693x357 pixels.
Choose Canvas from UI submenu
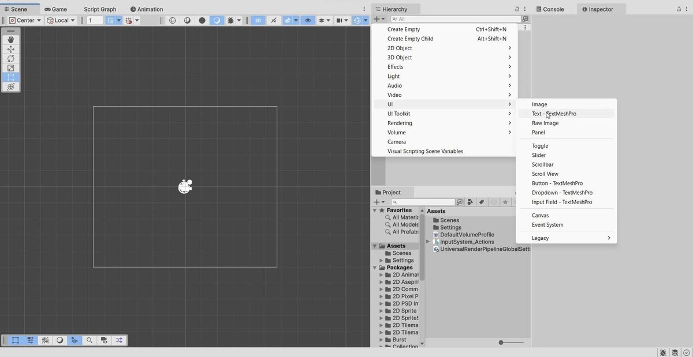click(x=566, y=216)
